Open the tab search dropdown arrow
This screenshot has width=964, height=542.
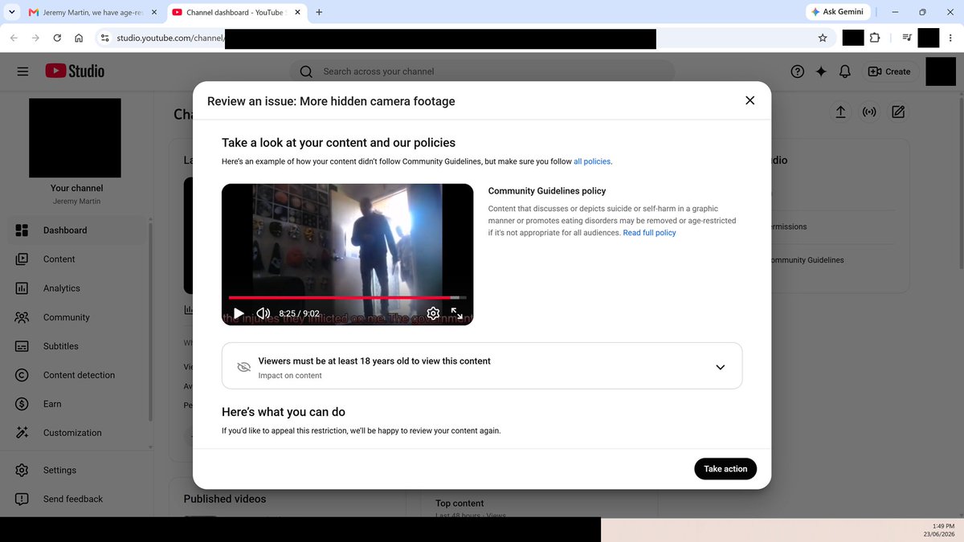pyautogui.click(x=11, y=12)
